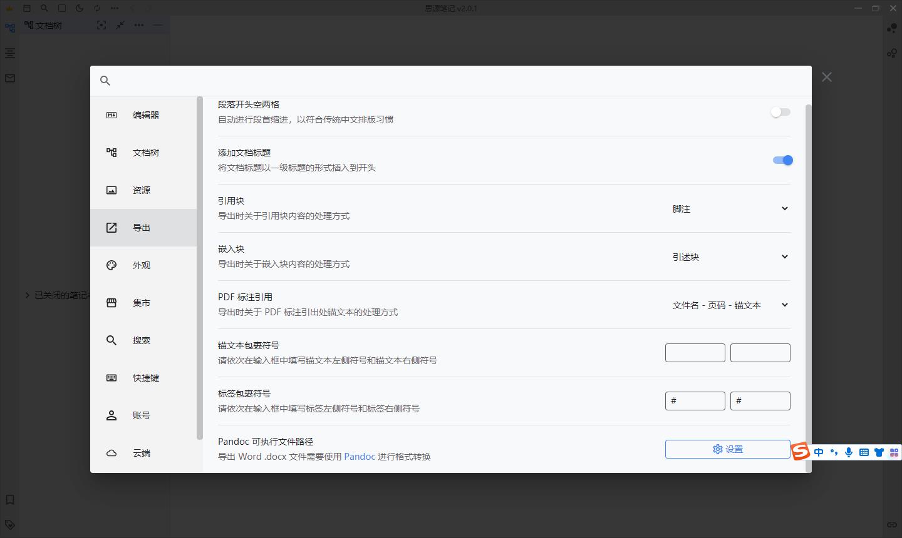
Task: Trigger sync with the sync arrows icon
Action: point(96,8)
